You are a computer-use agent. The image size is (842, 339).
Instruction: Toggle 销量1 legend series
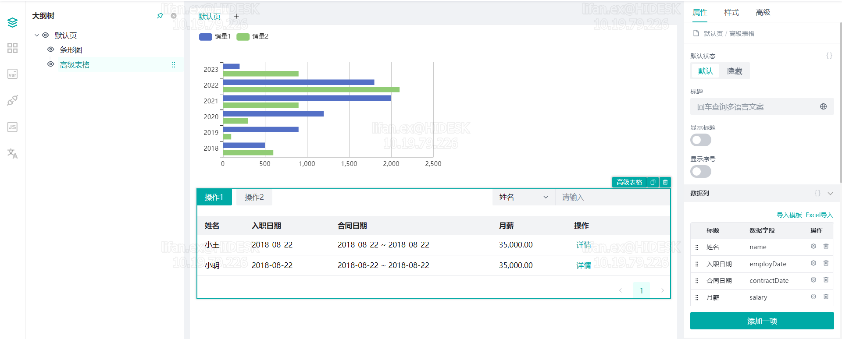point(214,36)
